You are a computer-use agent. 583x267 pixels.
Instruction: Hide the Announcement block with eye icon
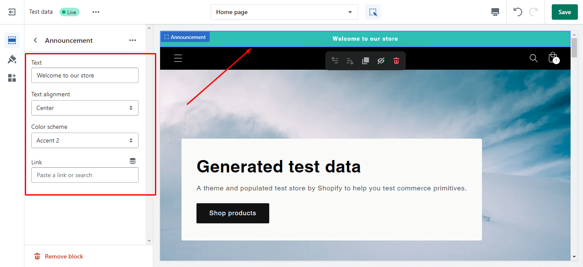pos(381,60)
